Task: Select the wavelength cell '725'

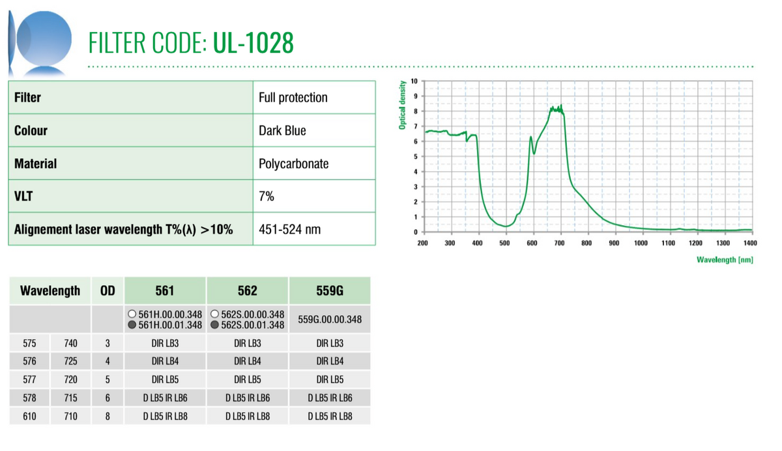Action: click(71, 361)
